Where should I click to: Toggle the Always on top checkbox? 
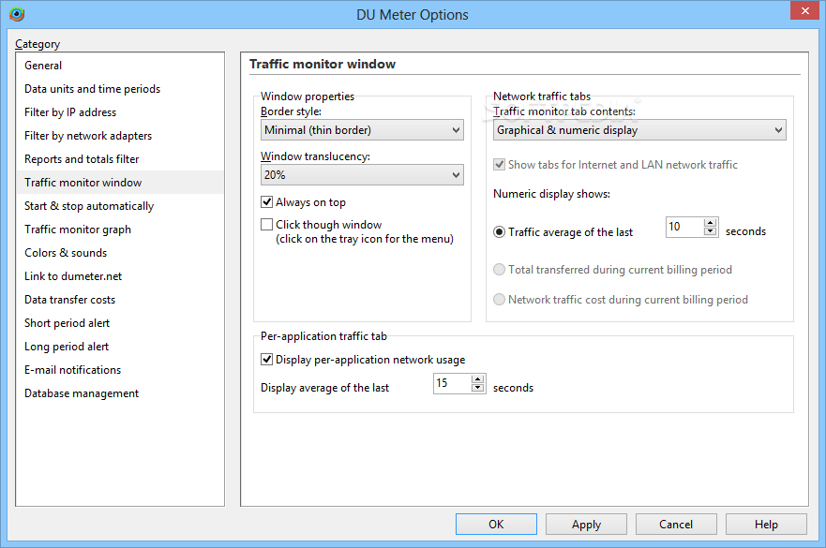coord(266,202)
